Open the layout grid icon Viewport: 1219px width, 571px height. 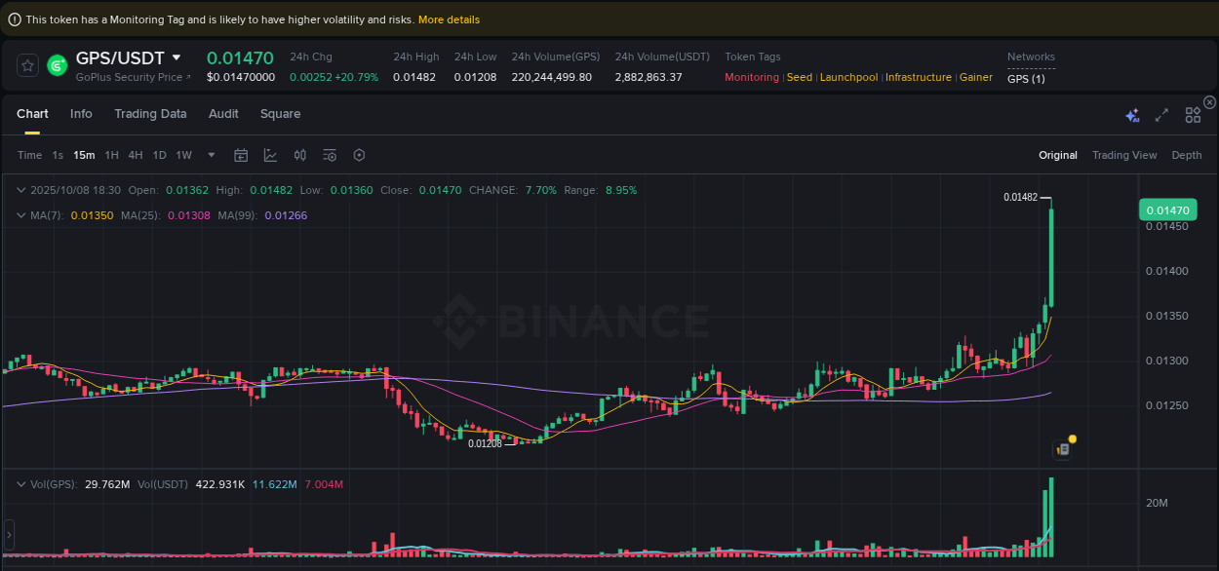tap(1193, 114)
